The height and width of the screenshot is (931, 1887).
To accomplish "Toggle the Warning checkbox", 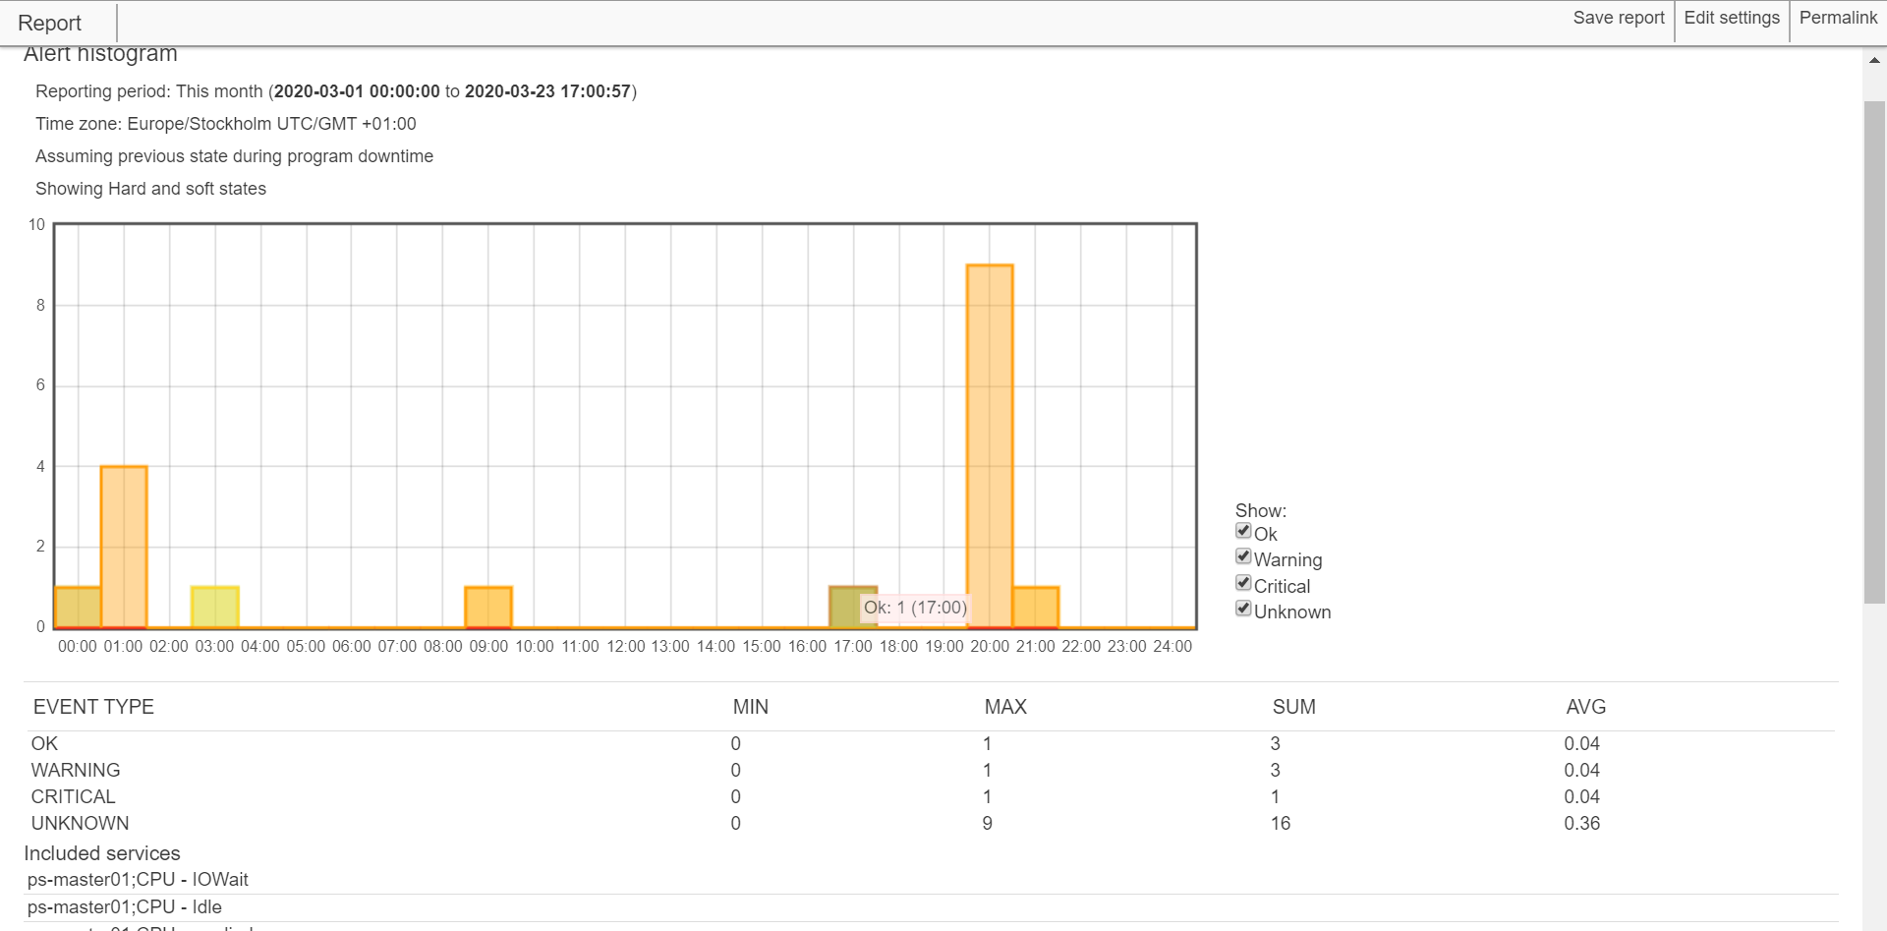I will coord(1243,557).
